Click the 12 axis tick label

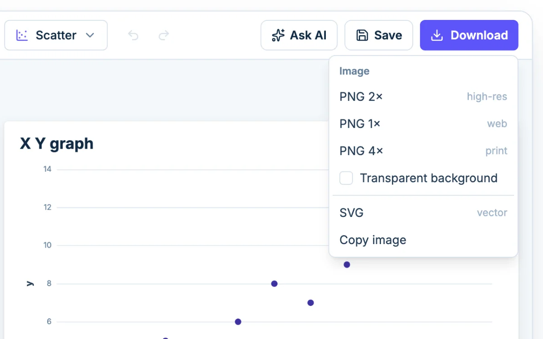click(48, 207)
